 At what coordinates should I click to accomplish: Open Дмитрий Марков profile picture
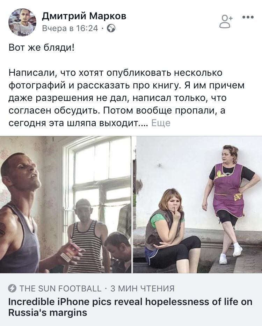point(22,22)
